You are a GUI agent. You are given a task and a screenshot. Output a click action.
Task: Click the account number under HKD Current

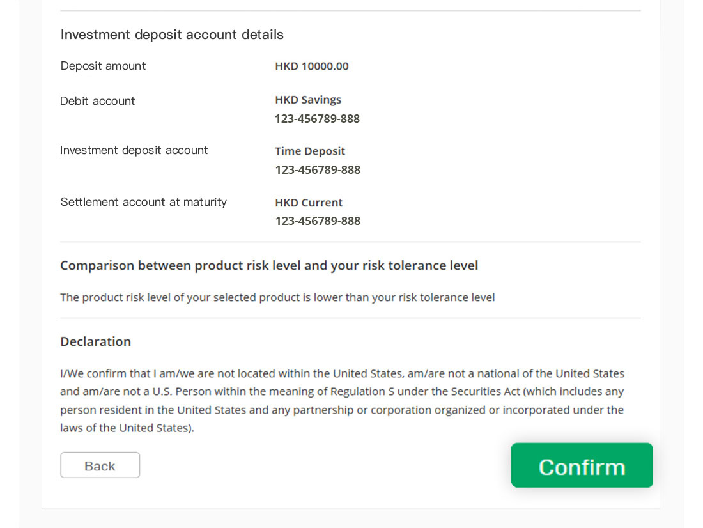pos(318,221)
